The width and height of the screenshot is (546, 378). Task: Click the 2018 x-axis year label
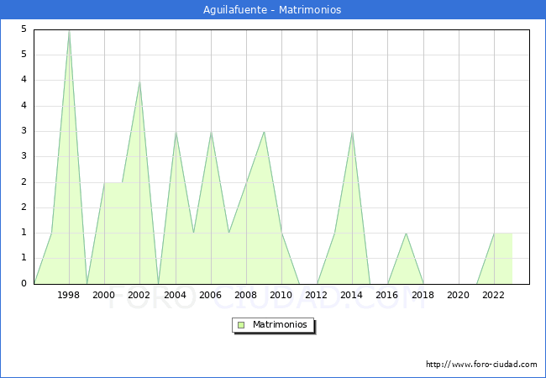(x=423, y=295)
